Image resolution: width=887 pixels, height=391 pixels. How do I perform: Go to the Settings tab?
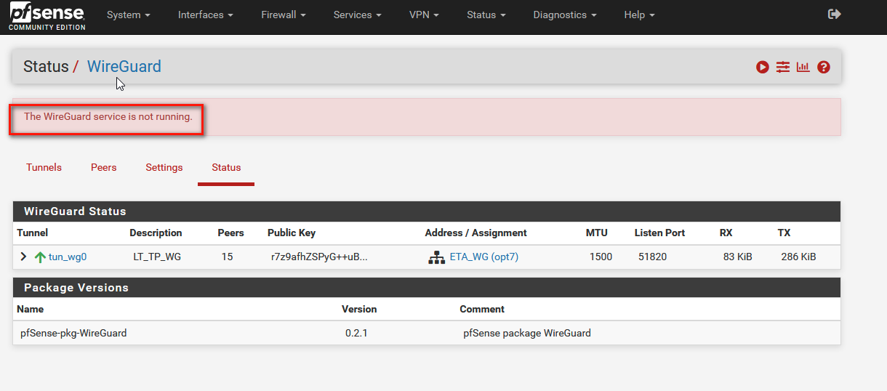tap(164, 167)
